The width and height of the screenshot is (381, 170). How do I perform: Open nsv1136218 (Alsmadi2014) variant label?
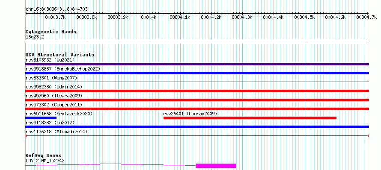tap(57, 132)
